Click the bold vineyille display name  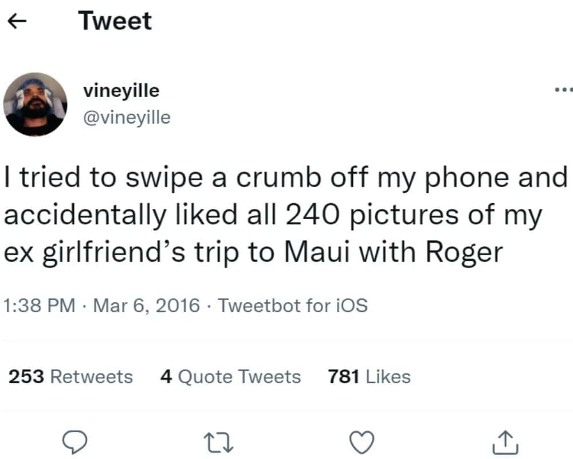tap(121, 91)
